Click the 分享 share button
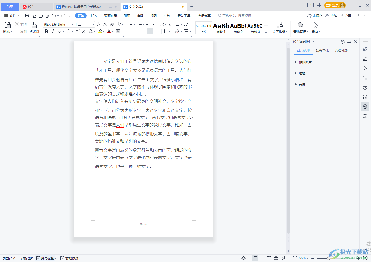371x262 pixels. (346, 16)
